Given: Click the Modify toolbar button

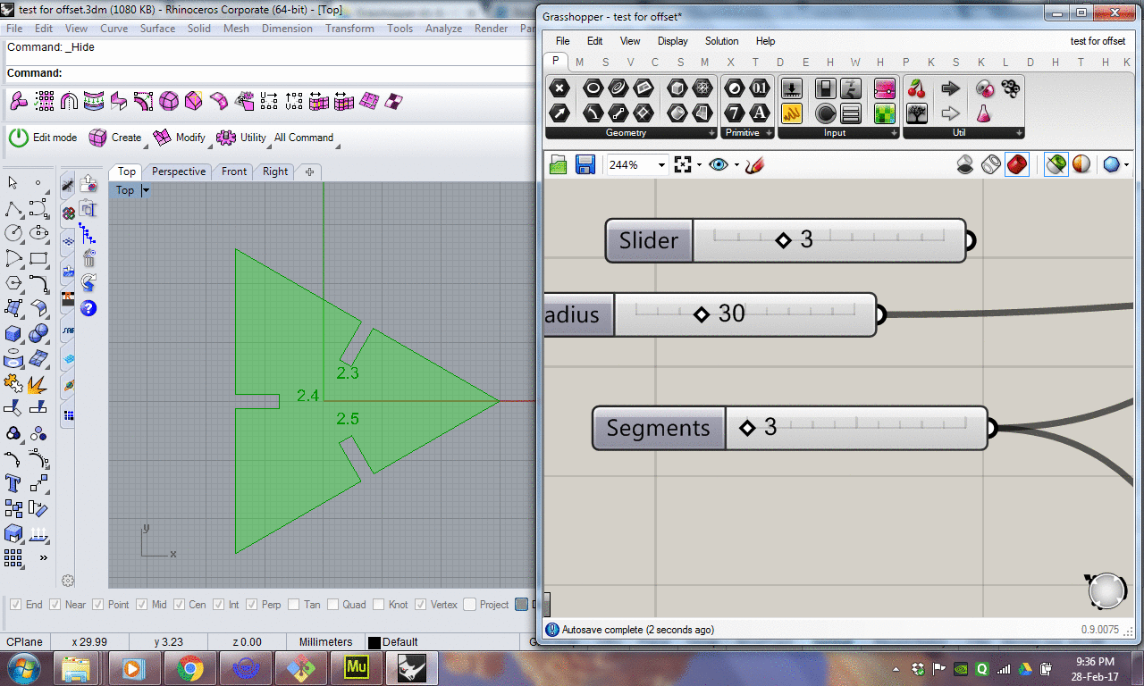Looking at the screenshot, I should pyautogui.click(x=180, y=138).
